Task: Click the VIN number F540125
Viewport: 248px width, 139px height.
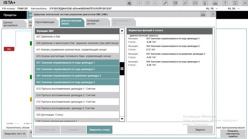Action: pos(22,8)
